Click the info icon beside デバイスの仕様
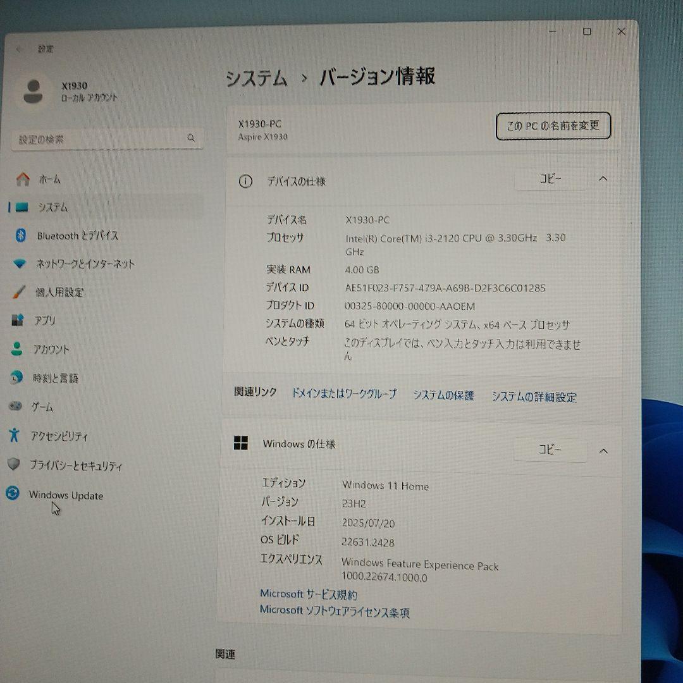The width and height of the screenshot is (683, 683). (x=245, y=181)
